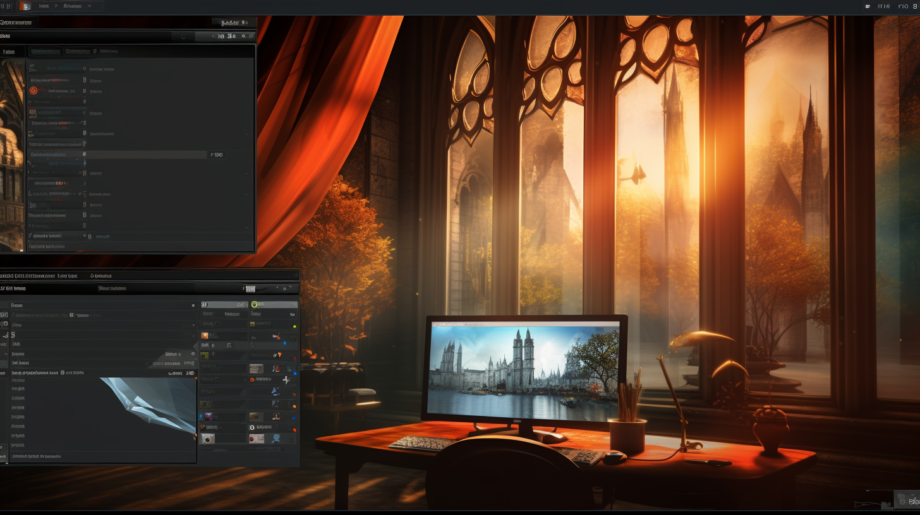Expand the first row of the lower panel list
The height and width of the screenshot is (515, 920).
pyautogui.click(x=193, y=305)
